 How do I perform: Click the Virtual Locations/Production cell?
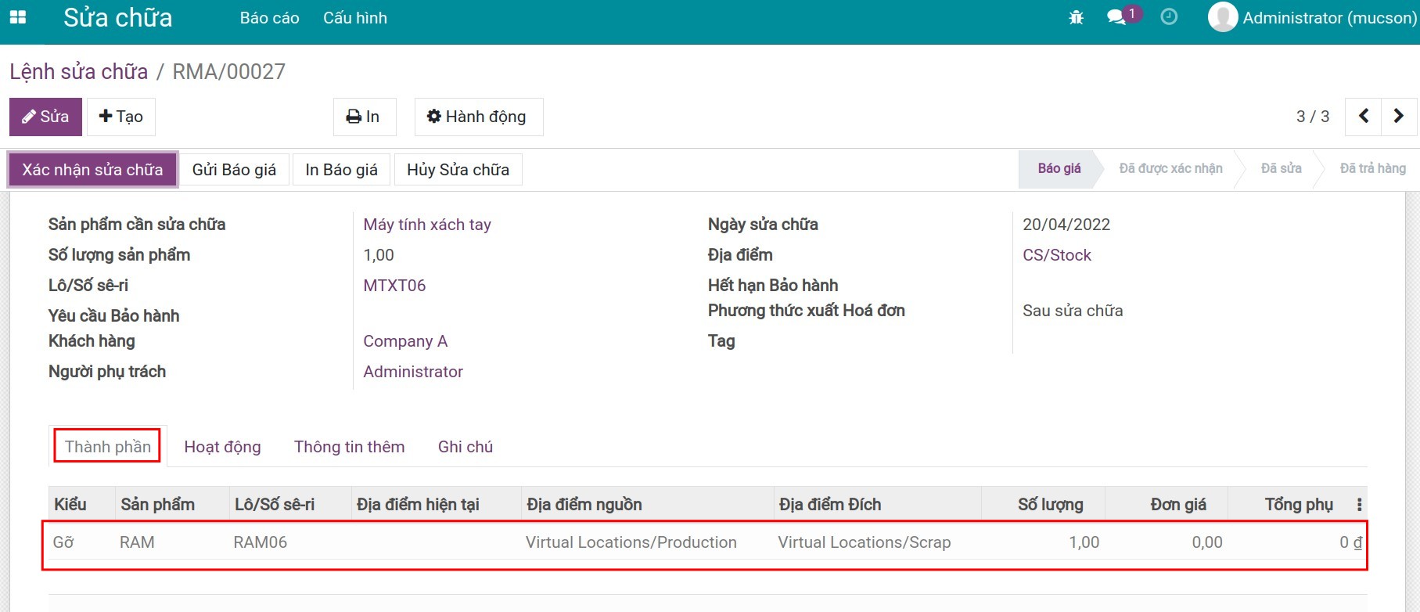631,542
